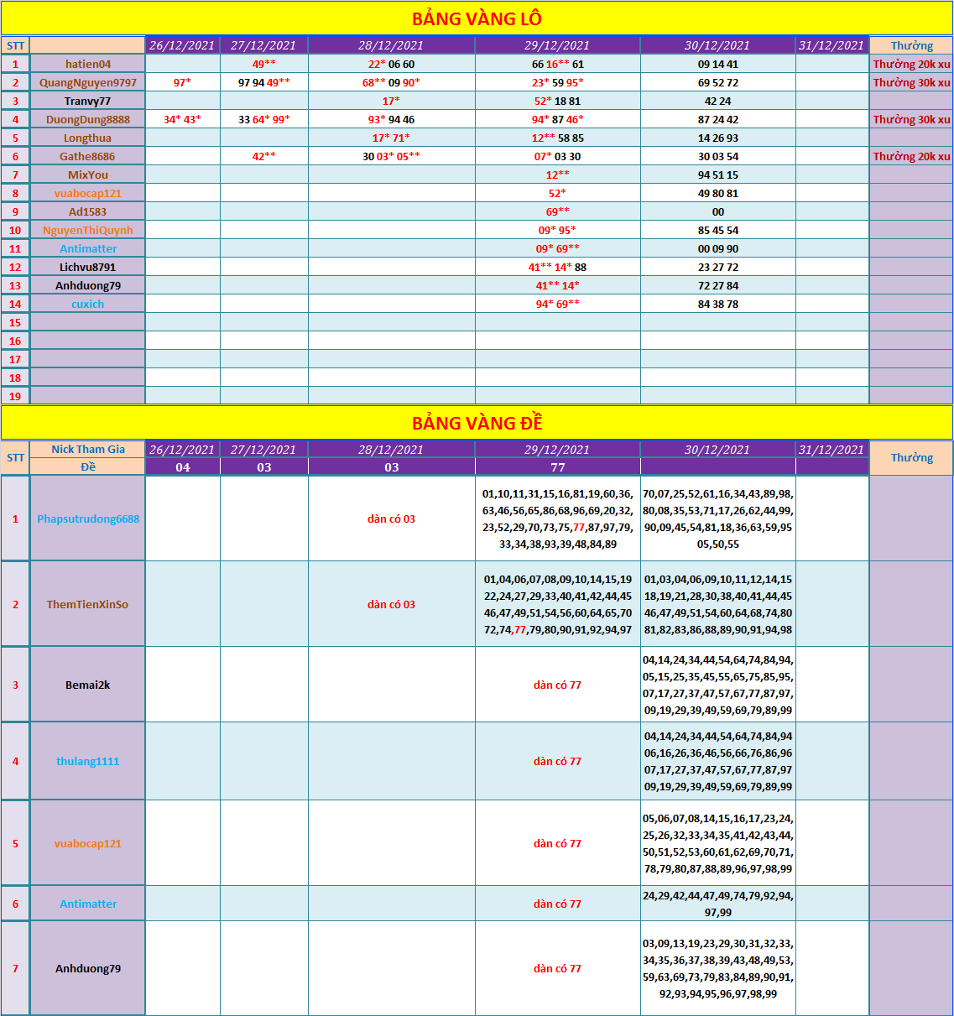This screenshot has width=954, height=1016.
Task: Click the BẢNG VÀNG LÔ title banner
Action: coord(477,18)
